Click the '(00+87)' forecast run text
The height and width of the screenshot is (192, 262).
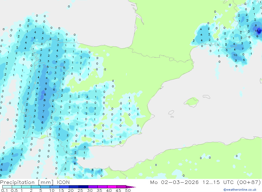pos(249,182)
